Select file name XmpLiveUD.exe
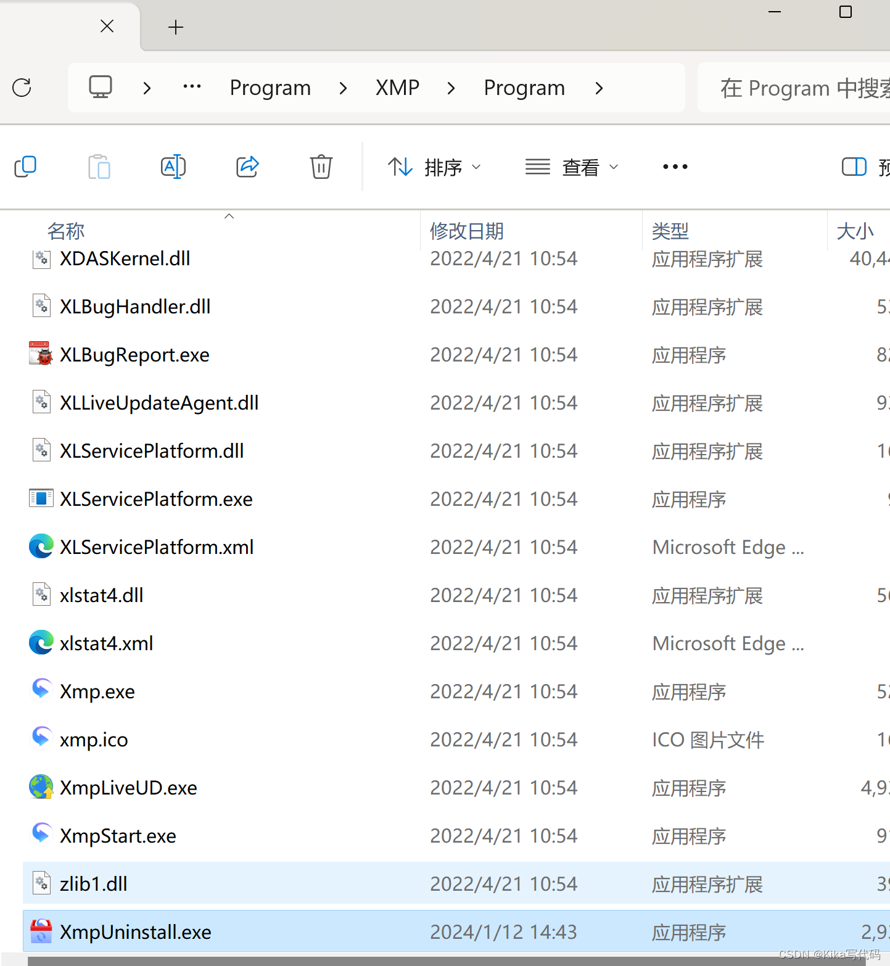This screenshot has height=966, width=890. [x=128, y=788]
